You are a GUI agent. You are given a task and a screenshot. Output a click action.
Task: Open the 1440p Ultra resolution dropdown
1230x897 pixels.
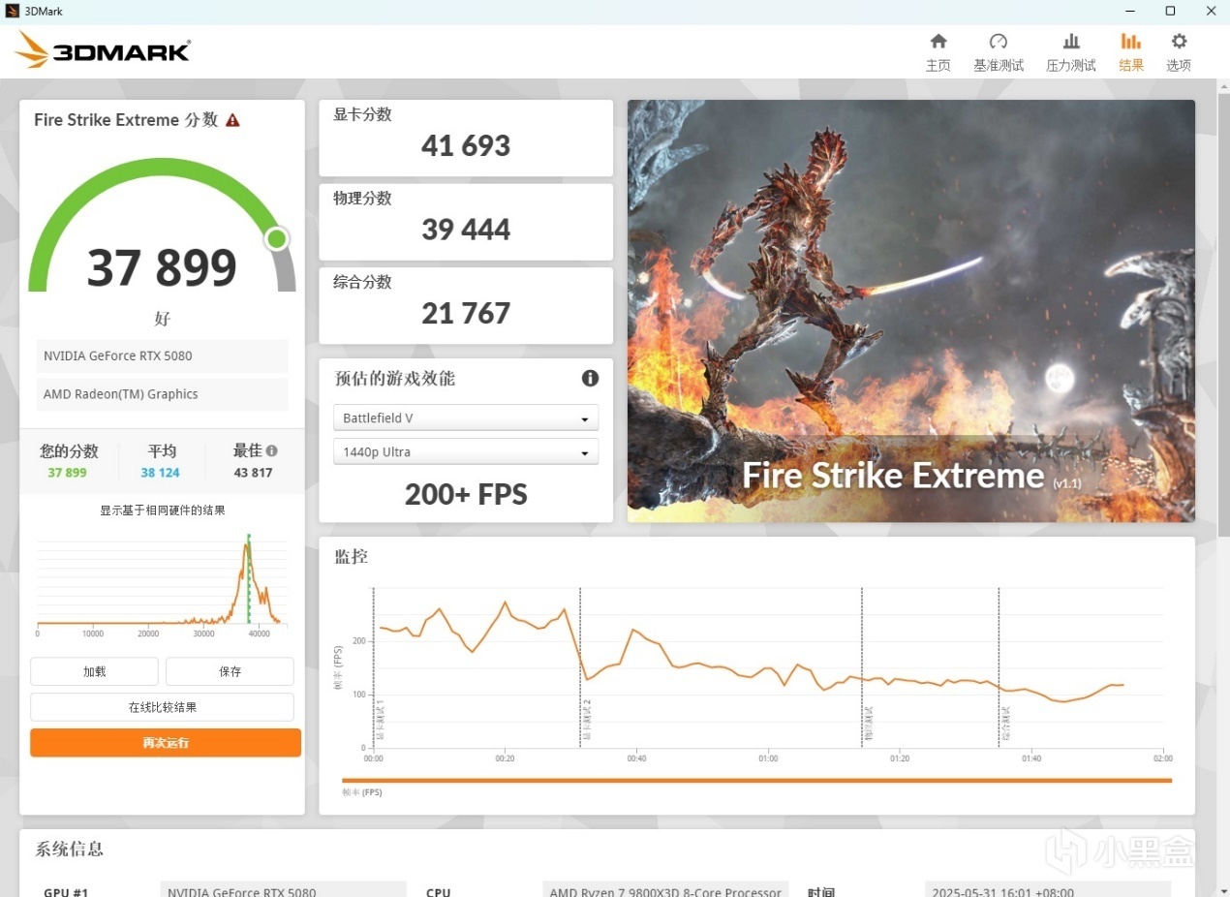466,451
